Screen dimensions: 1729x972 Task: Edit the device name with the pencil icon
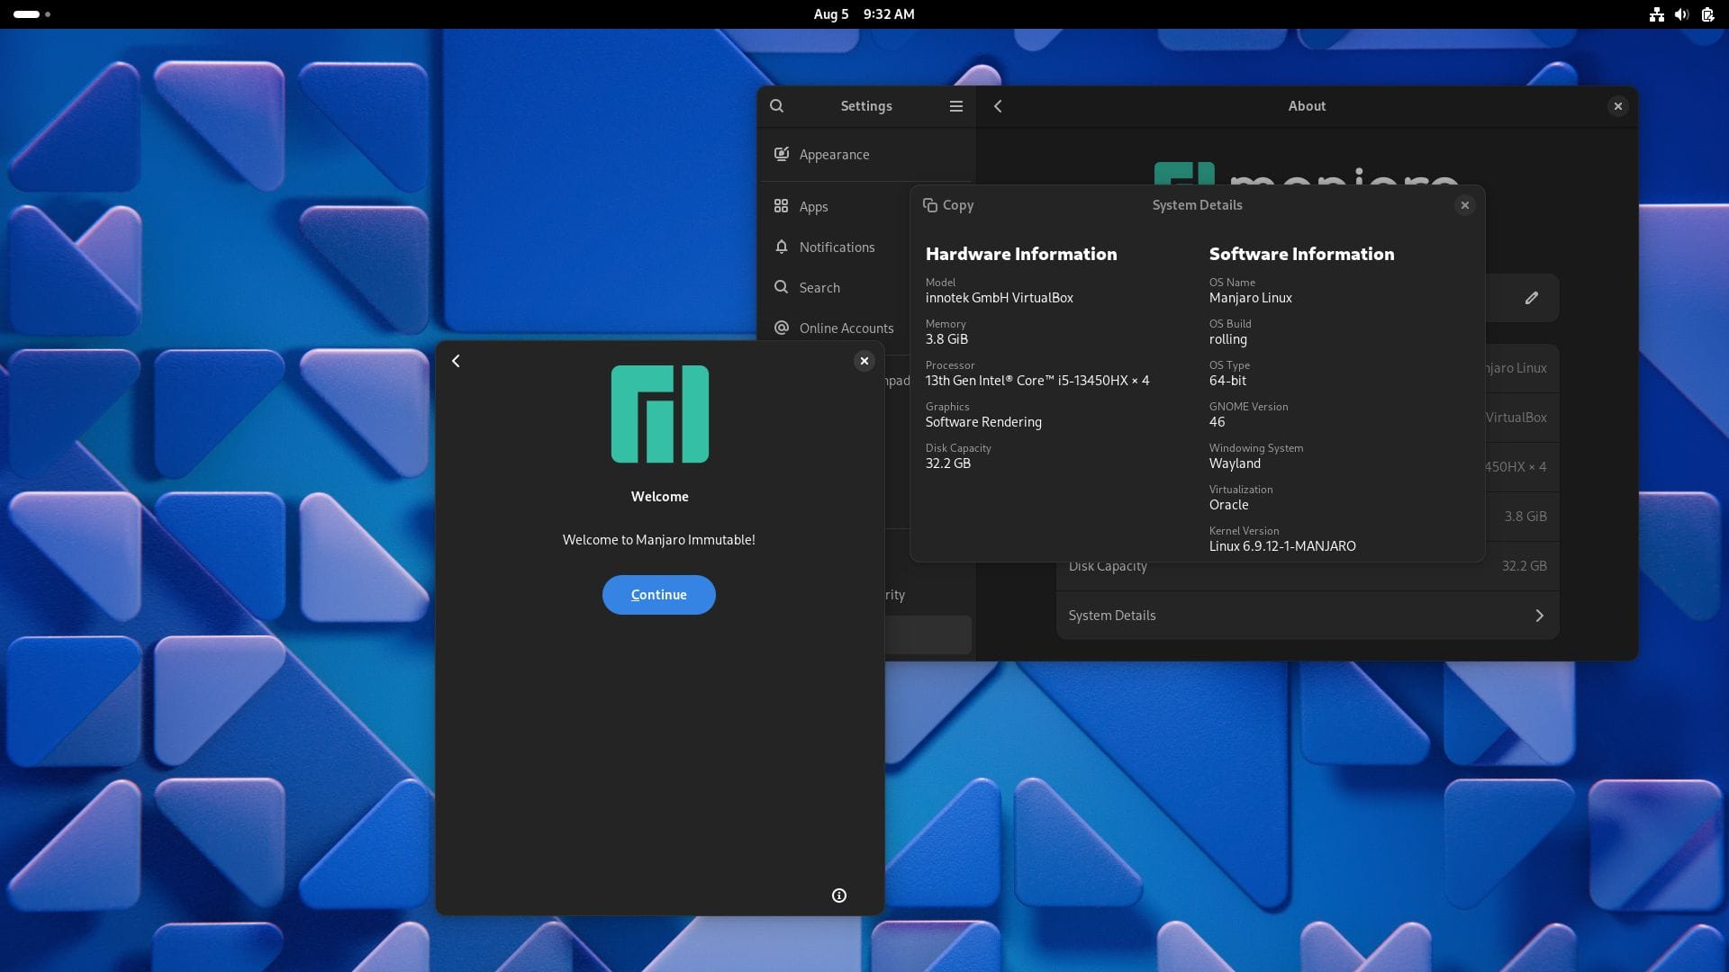1530,297
